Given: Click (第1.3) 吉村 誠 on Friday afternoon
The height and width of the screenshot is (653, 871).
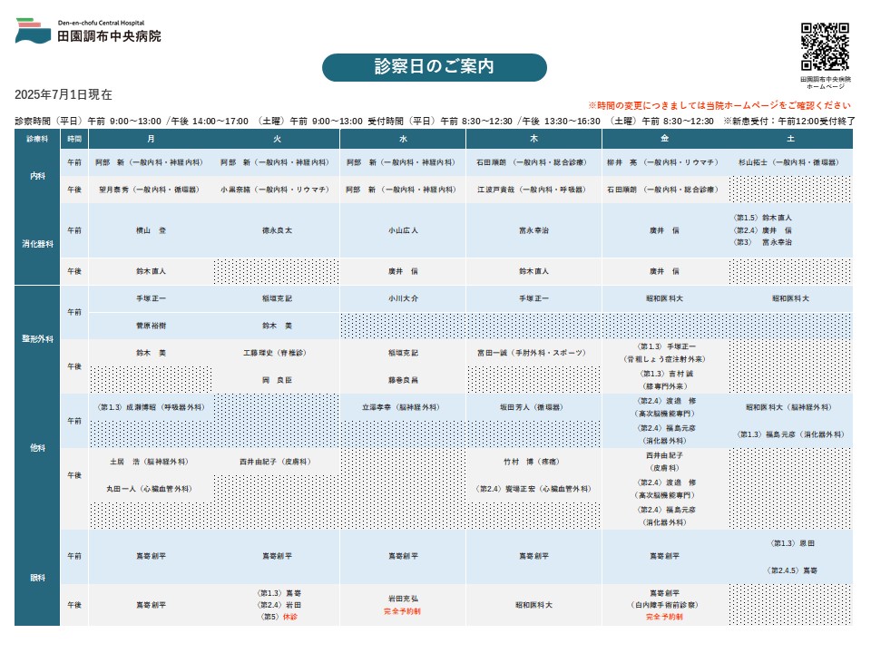Looking at the screenshot, I should point(666,374).
